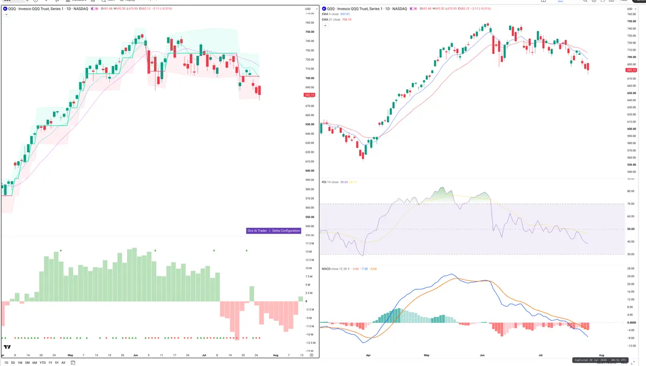Click the RSI value 38.60 in the legend
646x366 pixels.
345,182
